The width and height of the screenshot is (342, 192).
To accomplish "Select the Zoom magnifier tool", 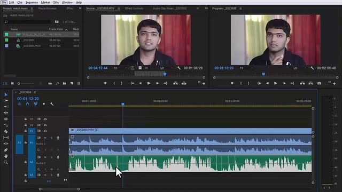I will tap(6, 162).
